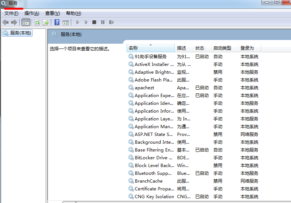Select the BitLocker Drive service name
Viewport: 291px width, 203px height.
(x=154, y=158)
